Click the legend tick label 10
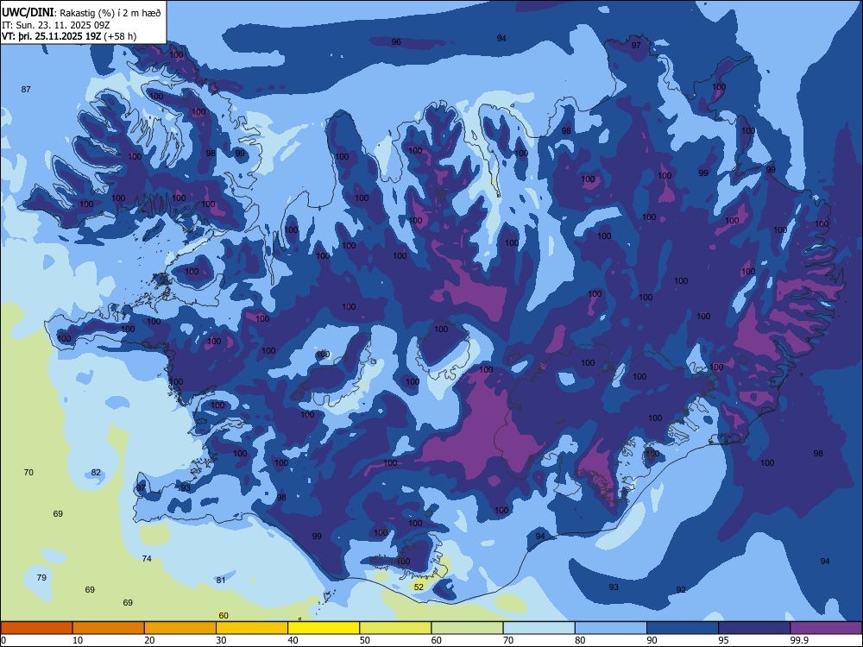 click(x=78, y=640)
